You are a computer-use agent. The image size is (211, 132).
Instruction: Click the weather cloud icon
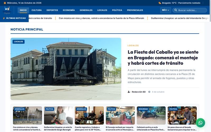click(x=160, y=3)
